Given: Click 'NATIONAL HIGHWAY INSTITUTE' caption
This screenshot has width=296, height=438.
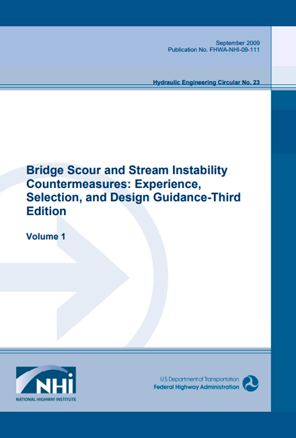Looking at the screenshot, I should point(46,400).
